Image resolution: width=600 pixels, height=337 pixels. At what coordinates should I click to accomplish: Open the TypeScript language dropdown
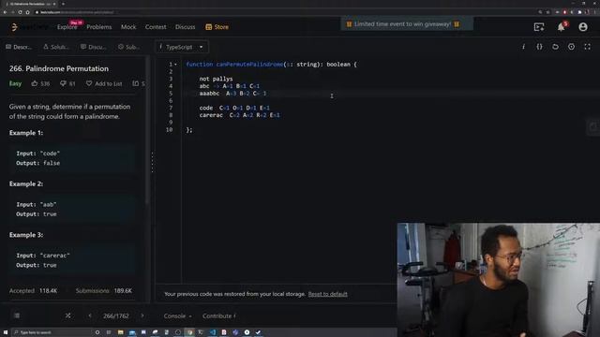pos(181,47)
